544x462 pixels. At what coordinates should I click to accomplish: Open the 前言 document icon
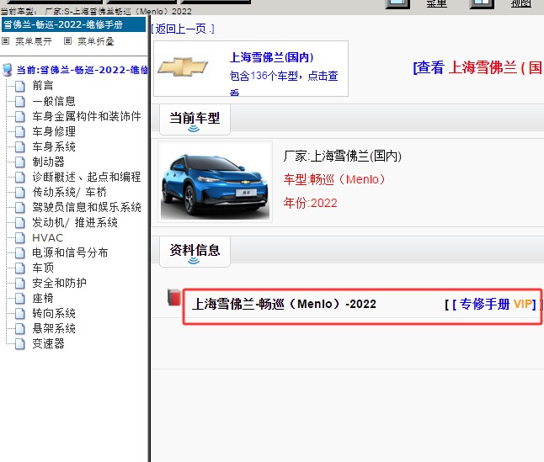(20, 86)
